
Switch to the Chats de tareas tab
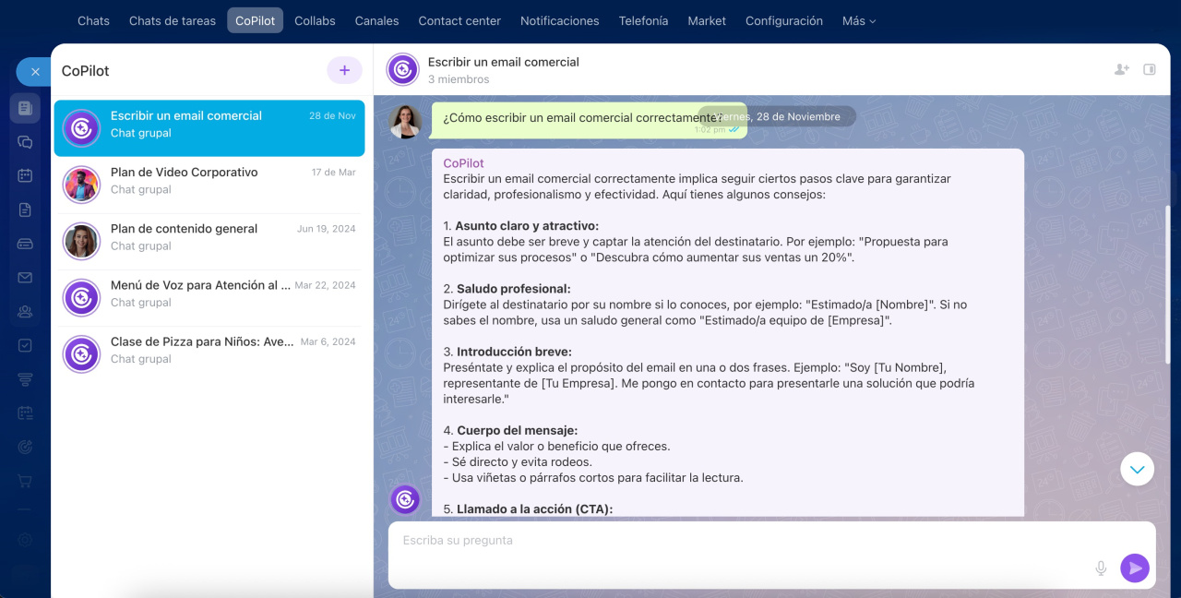(173, 20)
